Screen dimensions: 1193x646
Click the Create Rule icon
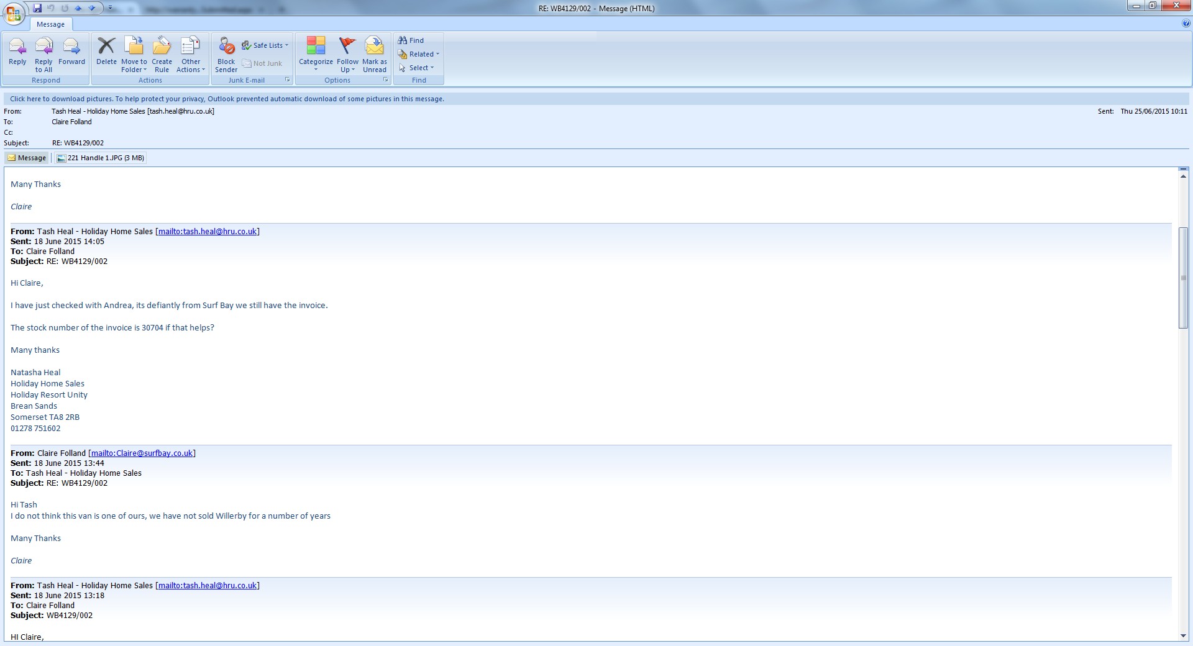162,47
